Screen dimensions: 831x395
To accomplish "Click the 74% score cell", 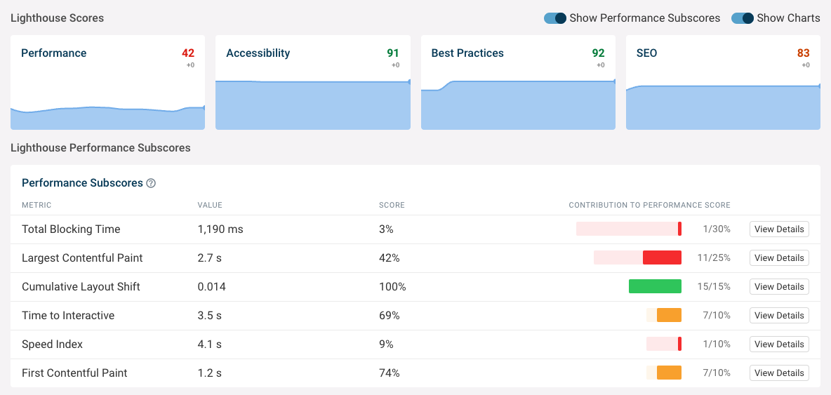I will (390, 373).
